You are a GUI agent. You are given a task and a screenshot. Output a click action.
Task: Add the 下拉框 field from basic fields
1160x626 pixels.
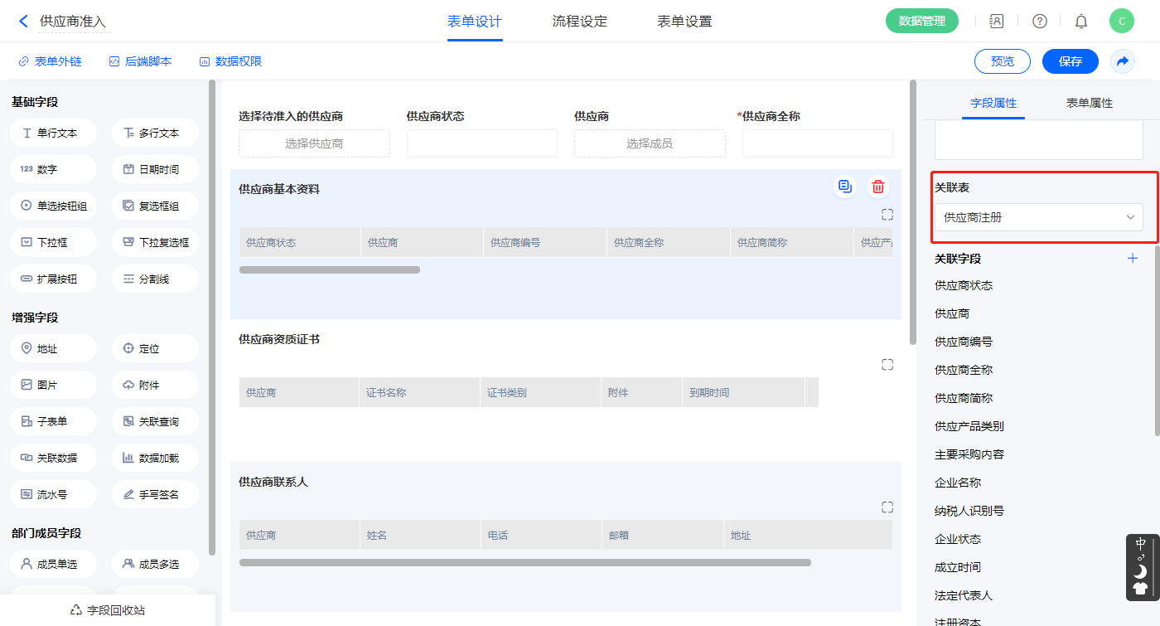pyautogui.click(x=54, y=242)
